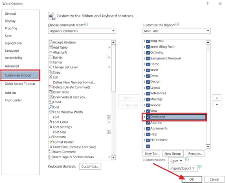Click the Rename button
The image size is (226, 183).
pyautogui.click(x=195, y=154)
